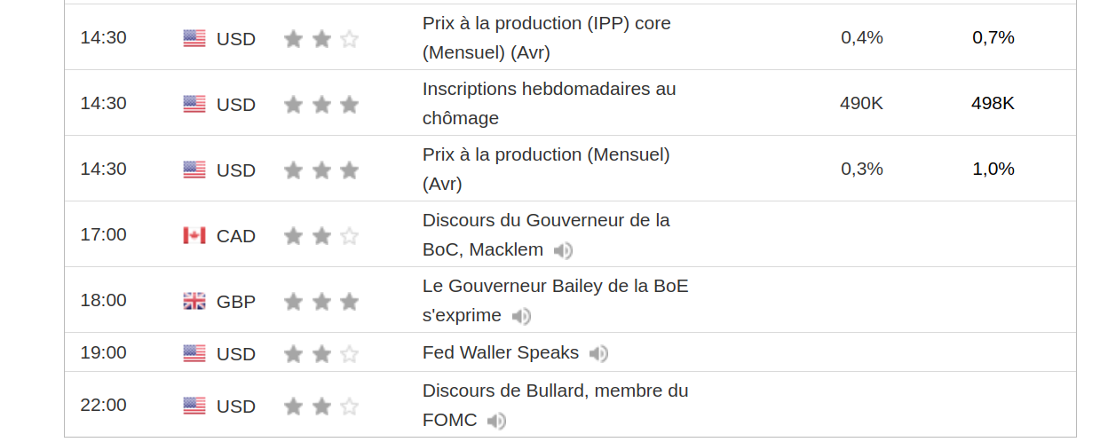Click speaker icon beside Bullard FOMC speech

(x=496, y=422)
